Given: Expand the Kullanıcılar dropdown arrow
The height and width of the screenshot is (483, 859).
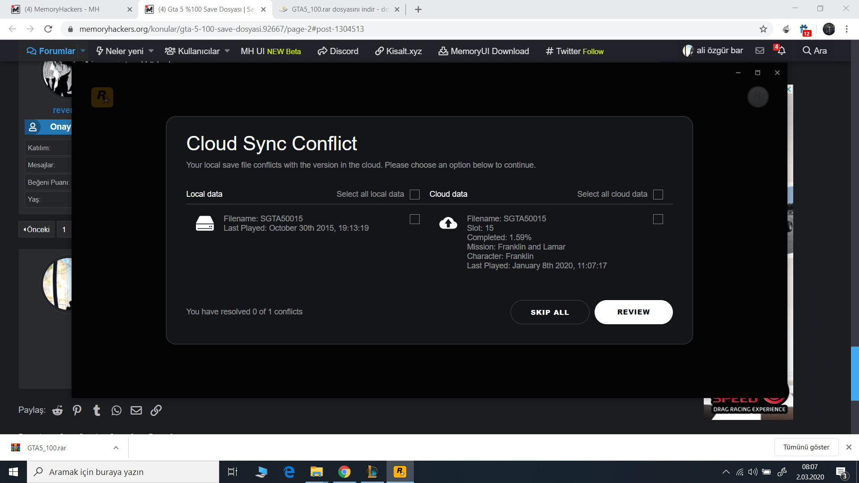Looking at the screenshot, I should [x=227, y=51].
